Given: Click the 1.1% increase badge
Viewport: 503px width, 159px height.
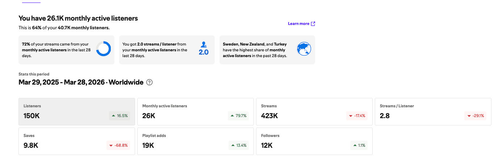Looking at the screenshot, I should pyautogui.click(x=358, y=145).
